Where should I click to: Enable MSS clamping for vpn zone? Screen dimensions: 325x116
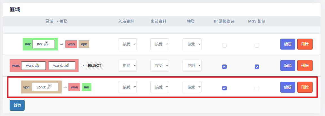point(257,88)
